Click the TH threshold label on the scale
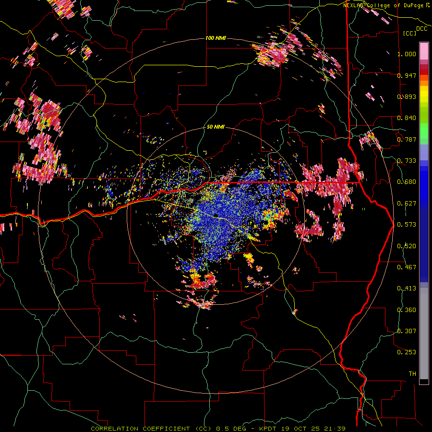The height and width of the screenshot is (432, 432). pos(412,374)
